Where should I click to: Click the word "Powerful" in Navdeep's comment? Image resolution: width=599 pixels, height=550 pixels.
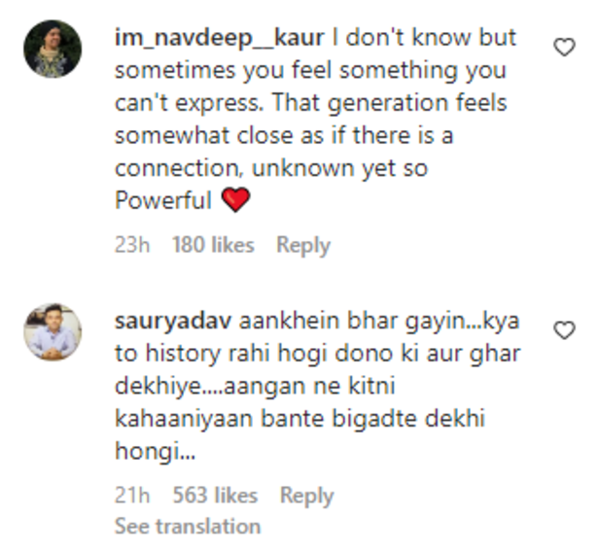point(163,202)
